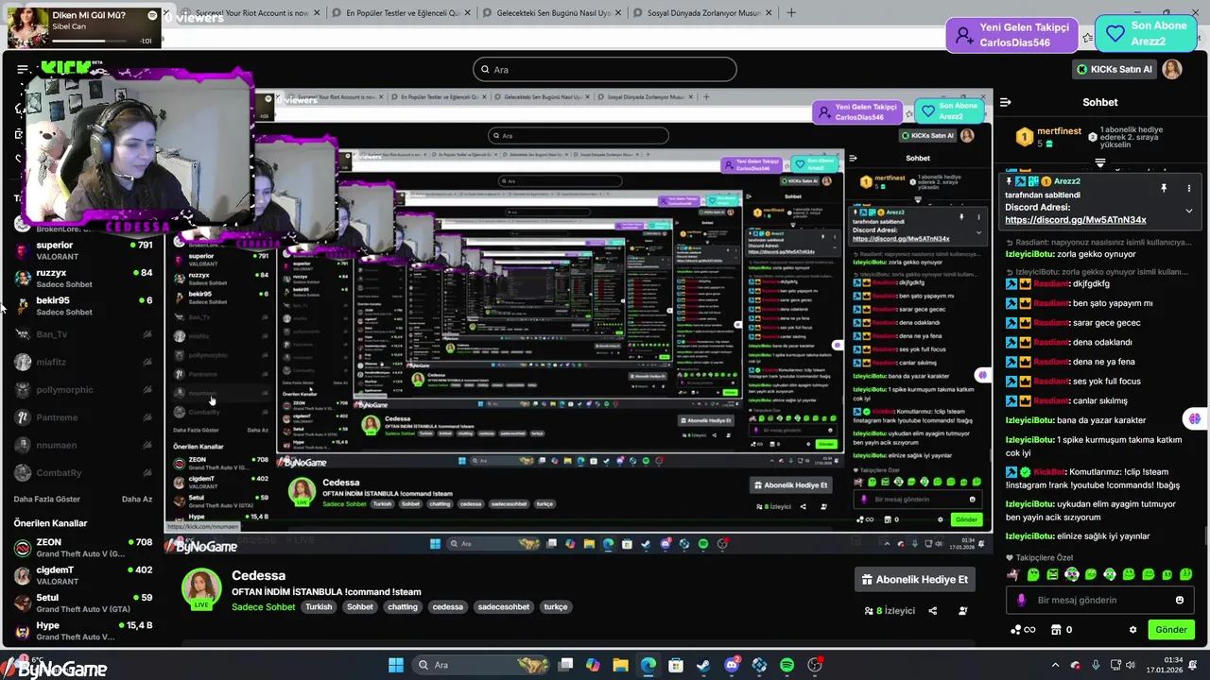This screenshot has width=1210, height=680.
Task: Close the Sosyal Dünyada Zorlanıyor tab
Action: tap(769, 13)
